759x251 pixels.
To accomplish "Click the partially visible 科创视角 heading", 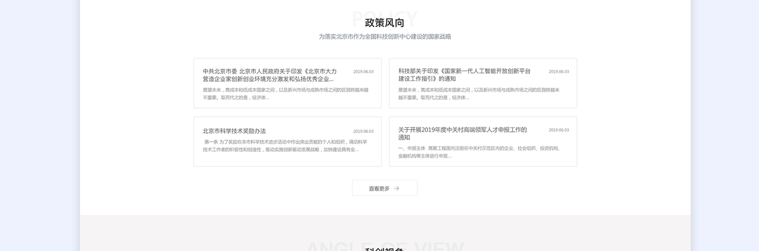I will [384, 249].
